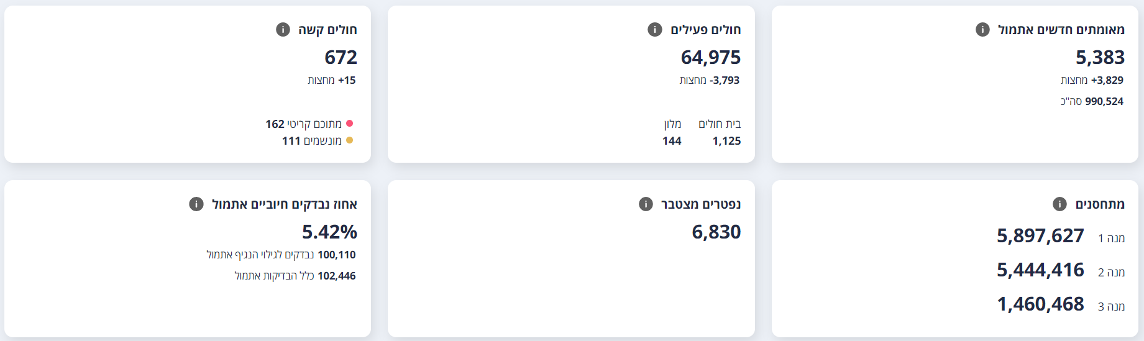Select the בית חולים count 1,125
The image size is (1144, 341).
[x=726, y=141]
